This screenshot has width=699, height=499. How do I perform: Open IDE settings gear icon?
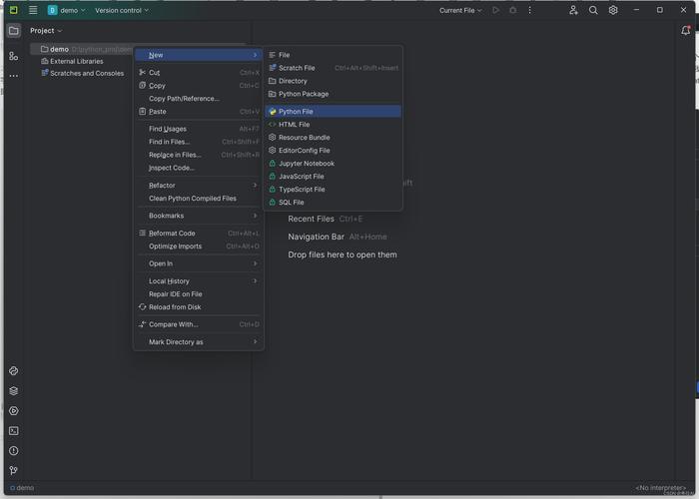pos(613,10)
